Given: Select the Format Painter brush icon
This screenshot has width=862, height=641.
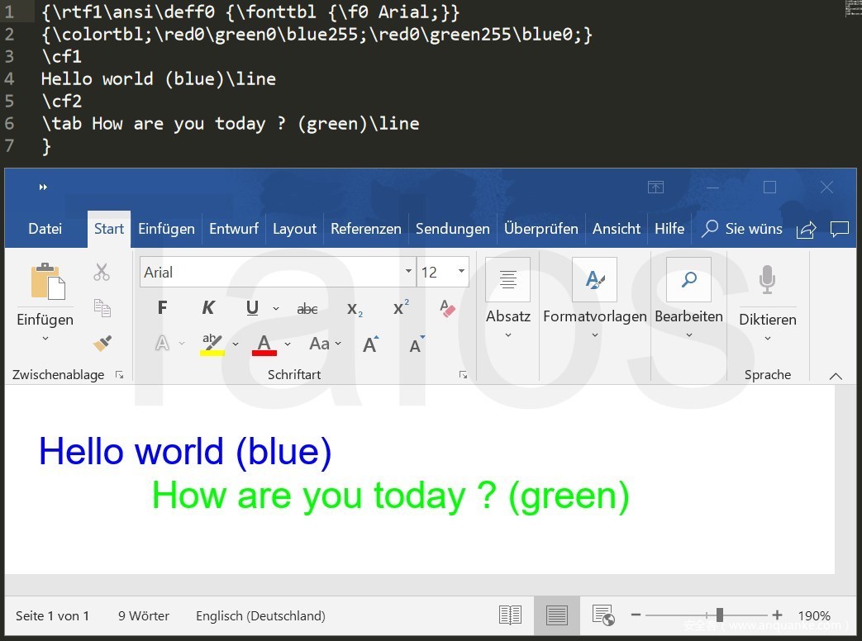Looking at the screenshot, I should pyautogui.click(x=102, y=343).
